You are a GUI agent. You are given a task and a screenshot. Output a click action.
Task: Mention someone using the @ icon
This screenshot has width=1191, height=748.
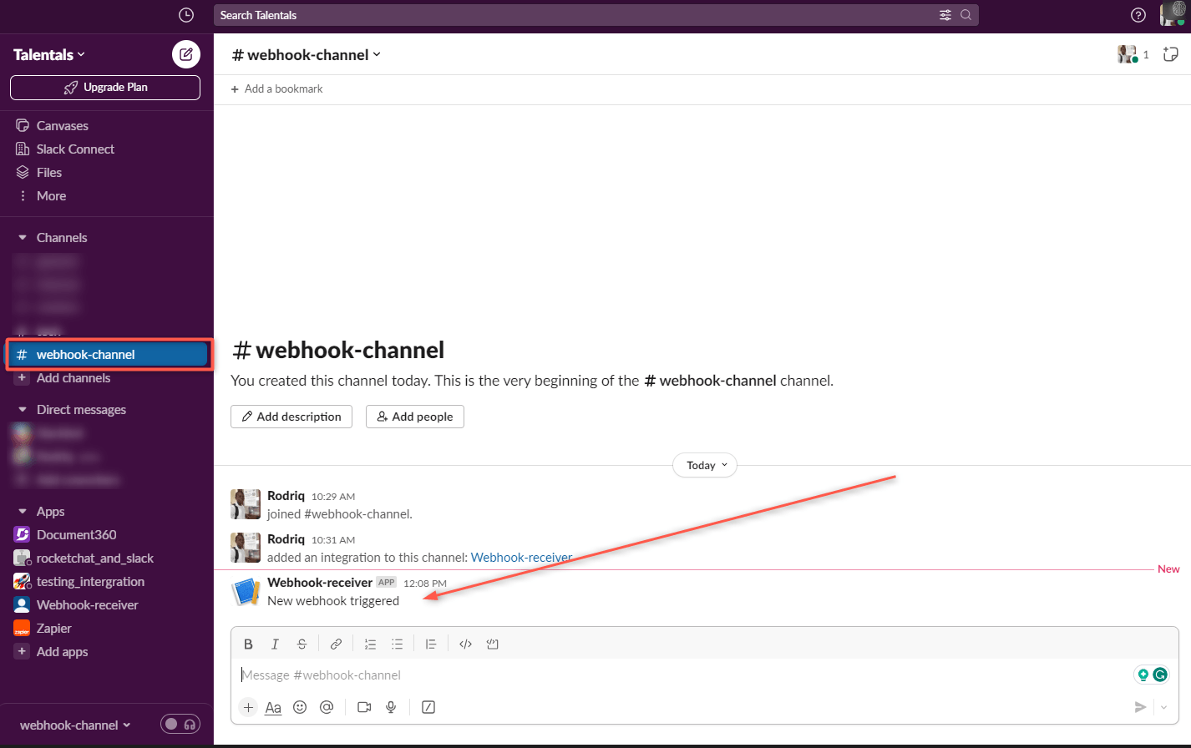coord(327,707)
